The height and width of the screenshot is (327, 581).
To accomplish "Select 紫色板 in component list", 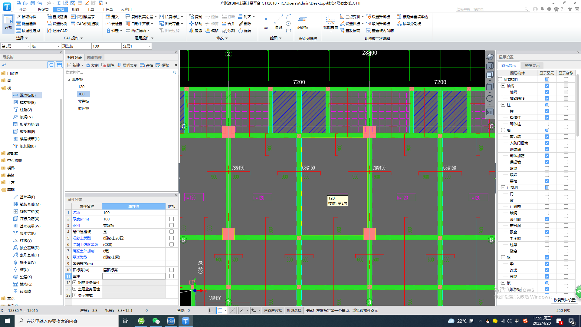I will click(84, 101).
